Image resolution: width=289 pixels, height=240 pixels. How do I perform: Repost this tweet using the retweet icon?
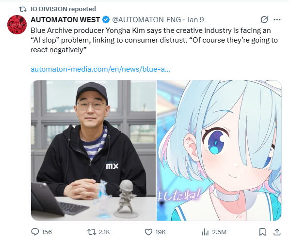(x=92, y=232)
